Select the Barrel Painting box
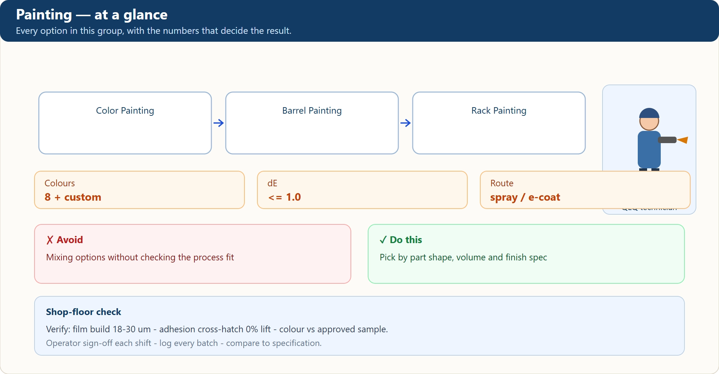 pyautogui.click(x=312, y=123)
